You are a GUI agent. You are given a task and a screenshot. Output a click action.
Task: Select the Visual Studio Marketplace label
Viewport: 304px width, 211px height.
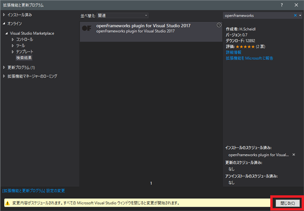[x=32, y=33]
